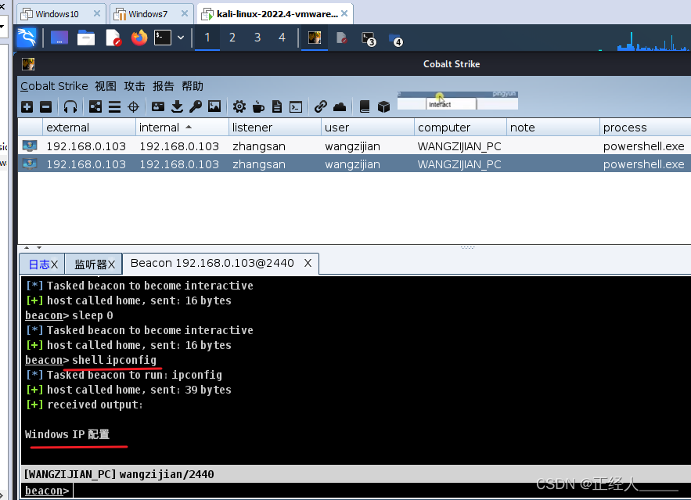Switch to workspace 3
Viewport: 691px width, 500px height.
[x=257, y=38]
